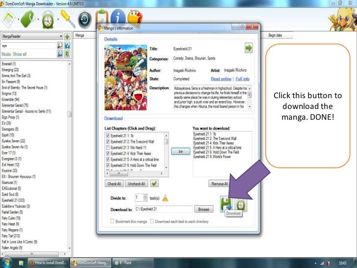Uncheck chapter Eyeshield 21 1: 1b
The height and width of the screenshot is (268, 357).
tap(108, 135)
